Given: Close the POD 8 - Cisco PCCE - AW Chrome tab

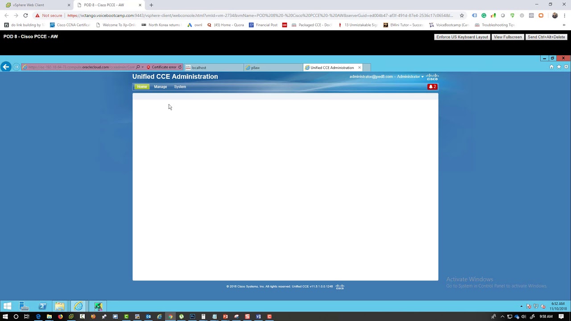Looking at the screenshot, I should coord(140,5).
